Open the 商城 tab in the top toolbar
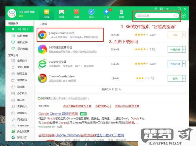Viewport: 196px width, 146px height. tap(77, 14)
